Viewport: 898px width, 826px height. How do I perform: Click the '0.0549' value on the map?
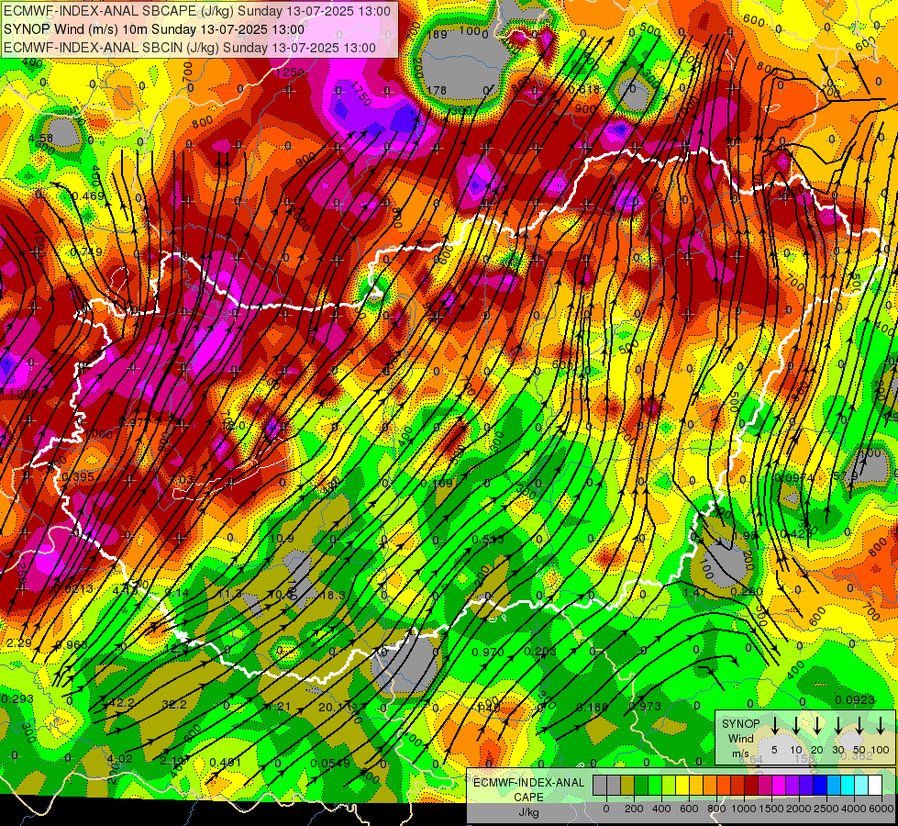(330, 763)
